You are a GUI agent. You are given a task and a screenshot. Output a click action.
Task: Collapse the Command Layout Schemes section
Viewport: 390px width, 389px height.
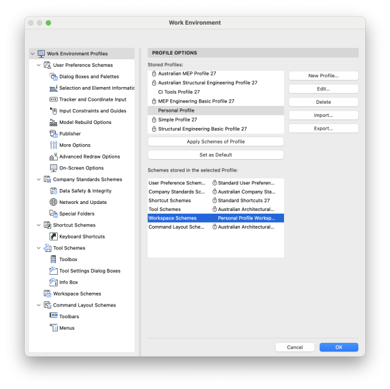(x=39, y=305)
